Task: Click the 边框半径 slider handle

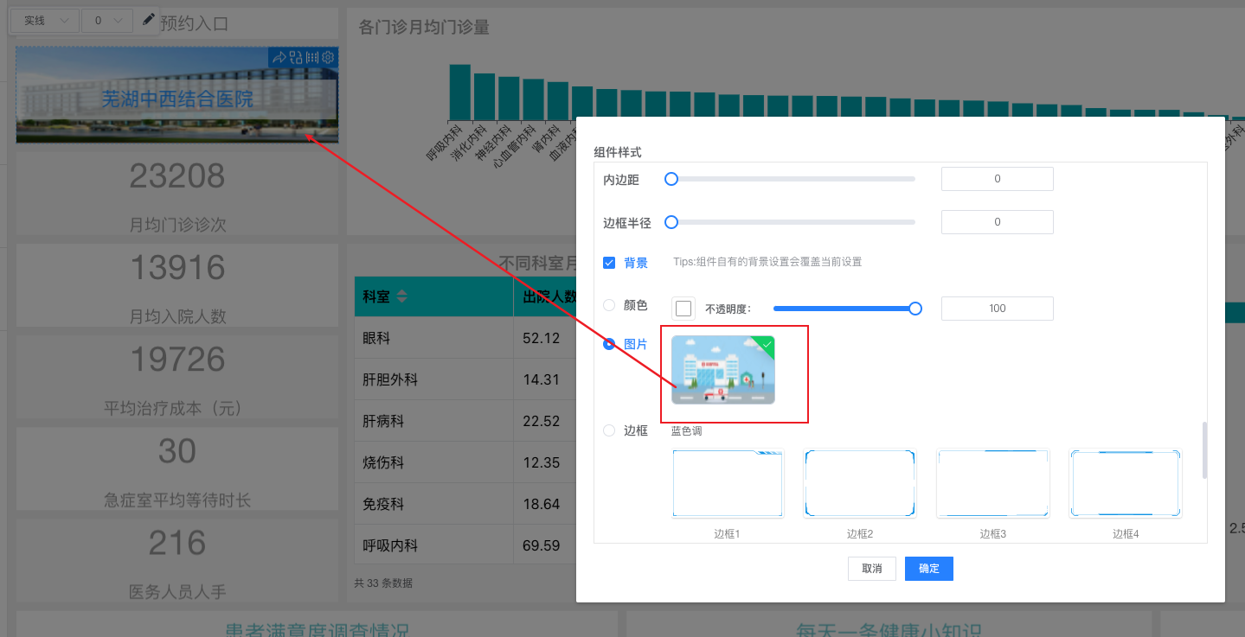Action: (671, 222)
